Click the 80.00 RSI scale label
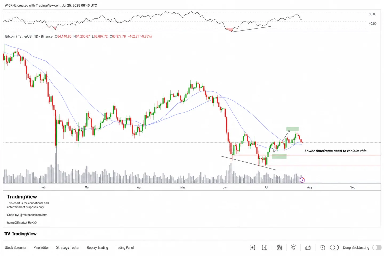This screenshot has width=384, height=256. [373, 14]
